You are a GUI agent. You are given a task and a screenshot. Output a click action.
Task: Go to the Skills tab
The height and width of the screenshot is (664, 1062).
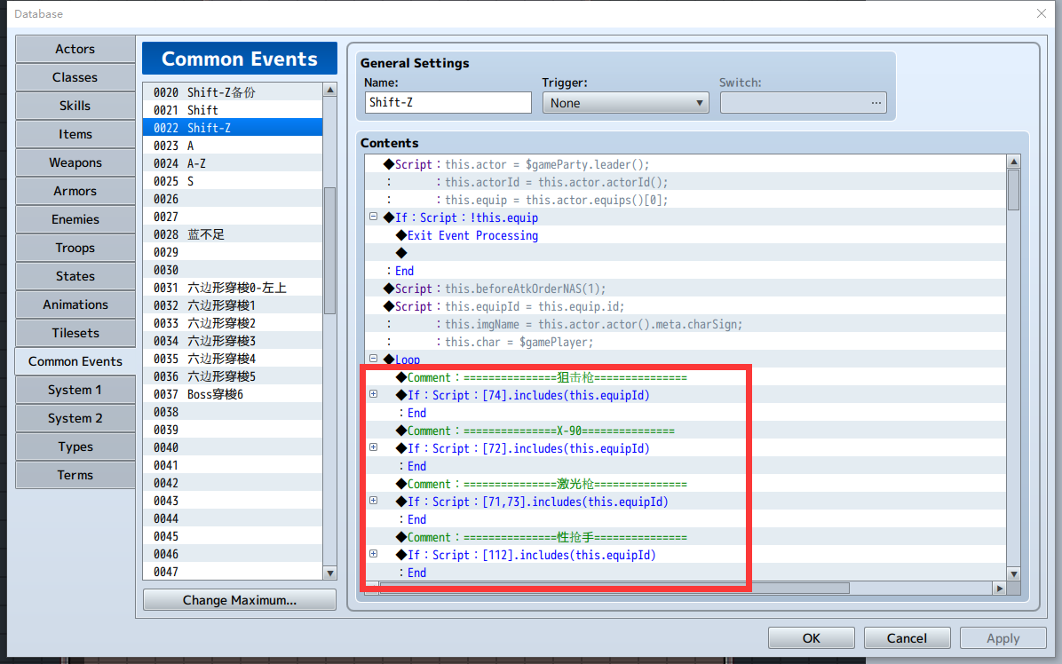(x=75, y=106)
